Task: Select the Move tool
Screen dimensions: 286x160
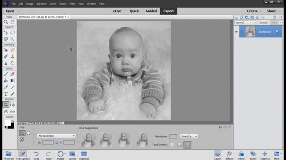Action: pyautogui.click(x=6, y=32)
